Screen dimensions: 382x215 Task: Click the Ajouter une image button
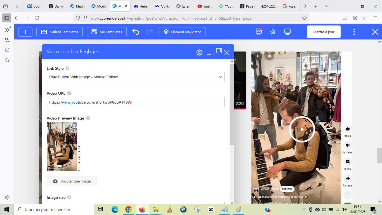click(x=72, y=181)
